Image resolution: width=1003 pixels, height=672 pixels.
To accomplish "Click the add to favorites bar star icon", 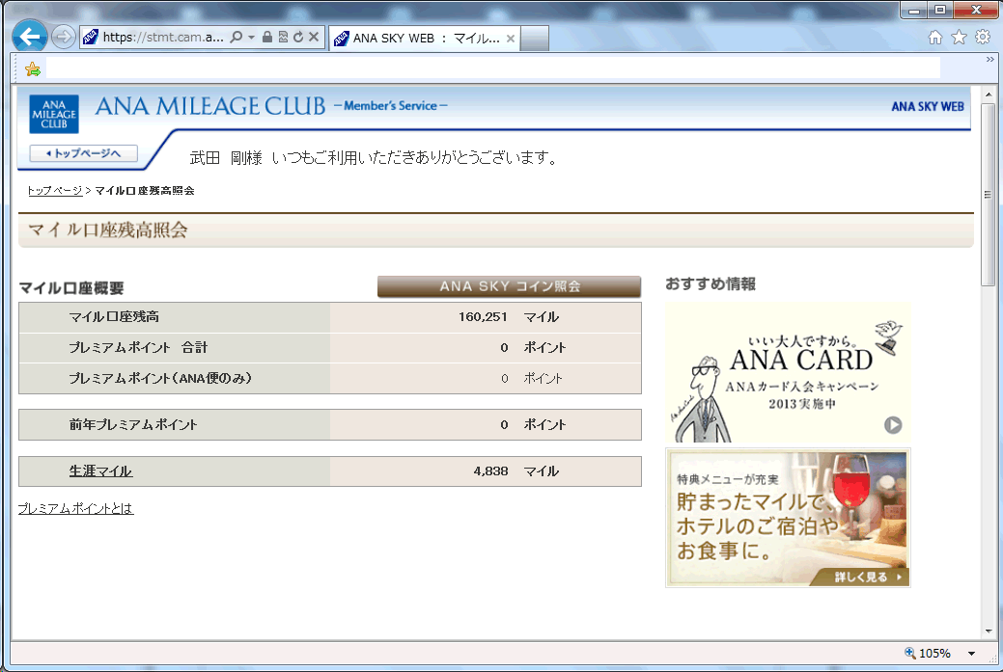I will coord(33,69).
